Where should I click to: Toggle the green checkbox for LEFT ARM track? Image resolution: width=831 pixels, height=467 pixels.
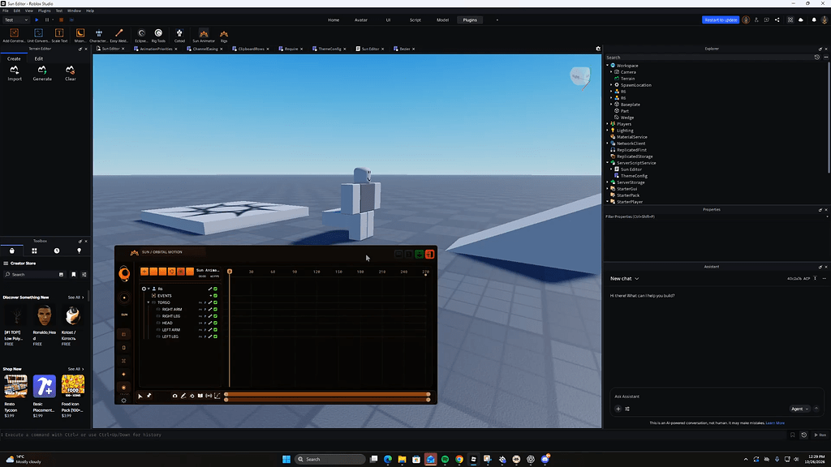click(215, 330)
